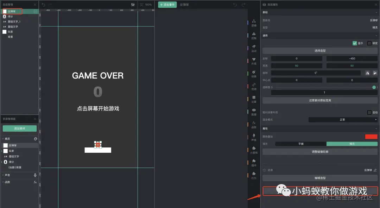Click undo in the event editor
This screenshot has height=208, width=380.
click(235, 5)
